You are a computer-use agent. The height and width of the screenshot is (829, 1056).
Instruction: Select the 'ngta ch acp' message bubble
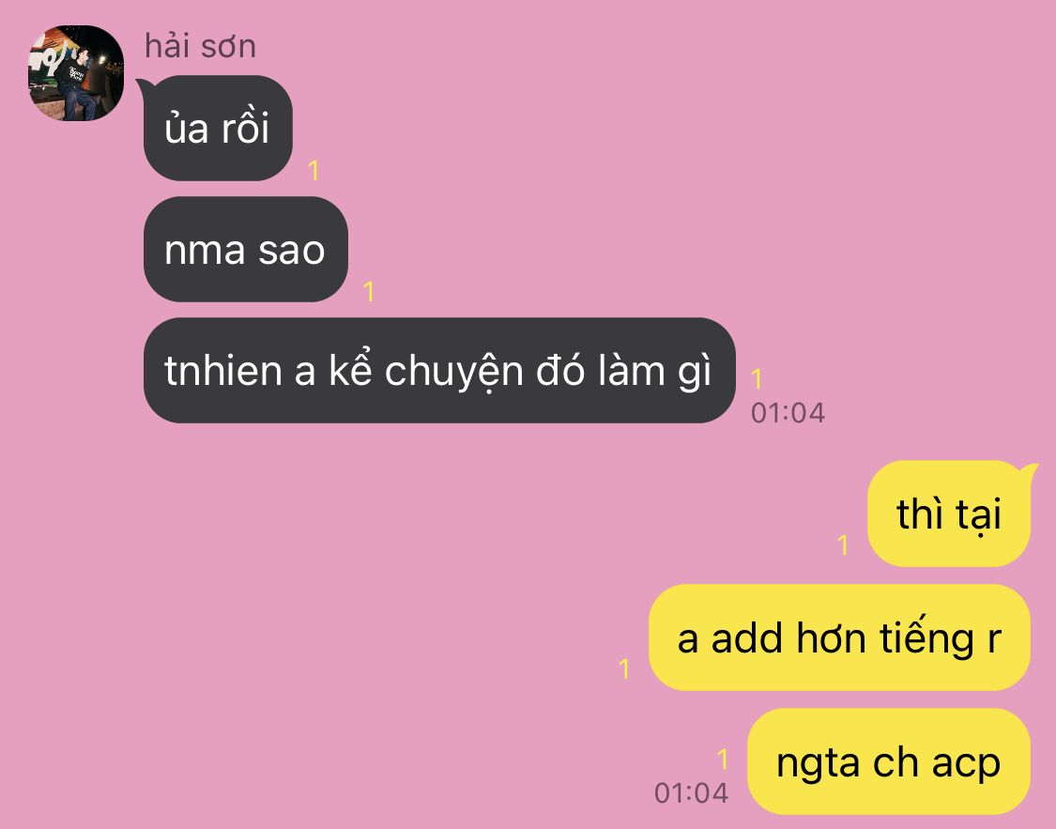coord(888,761)
